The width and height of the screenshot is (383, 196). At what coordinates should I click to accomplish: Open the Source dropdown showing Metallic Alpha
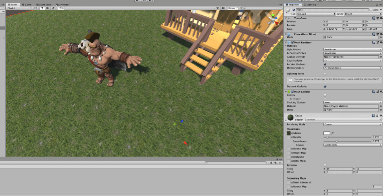point(352,145)
